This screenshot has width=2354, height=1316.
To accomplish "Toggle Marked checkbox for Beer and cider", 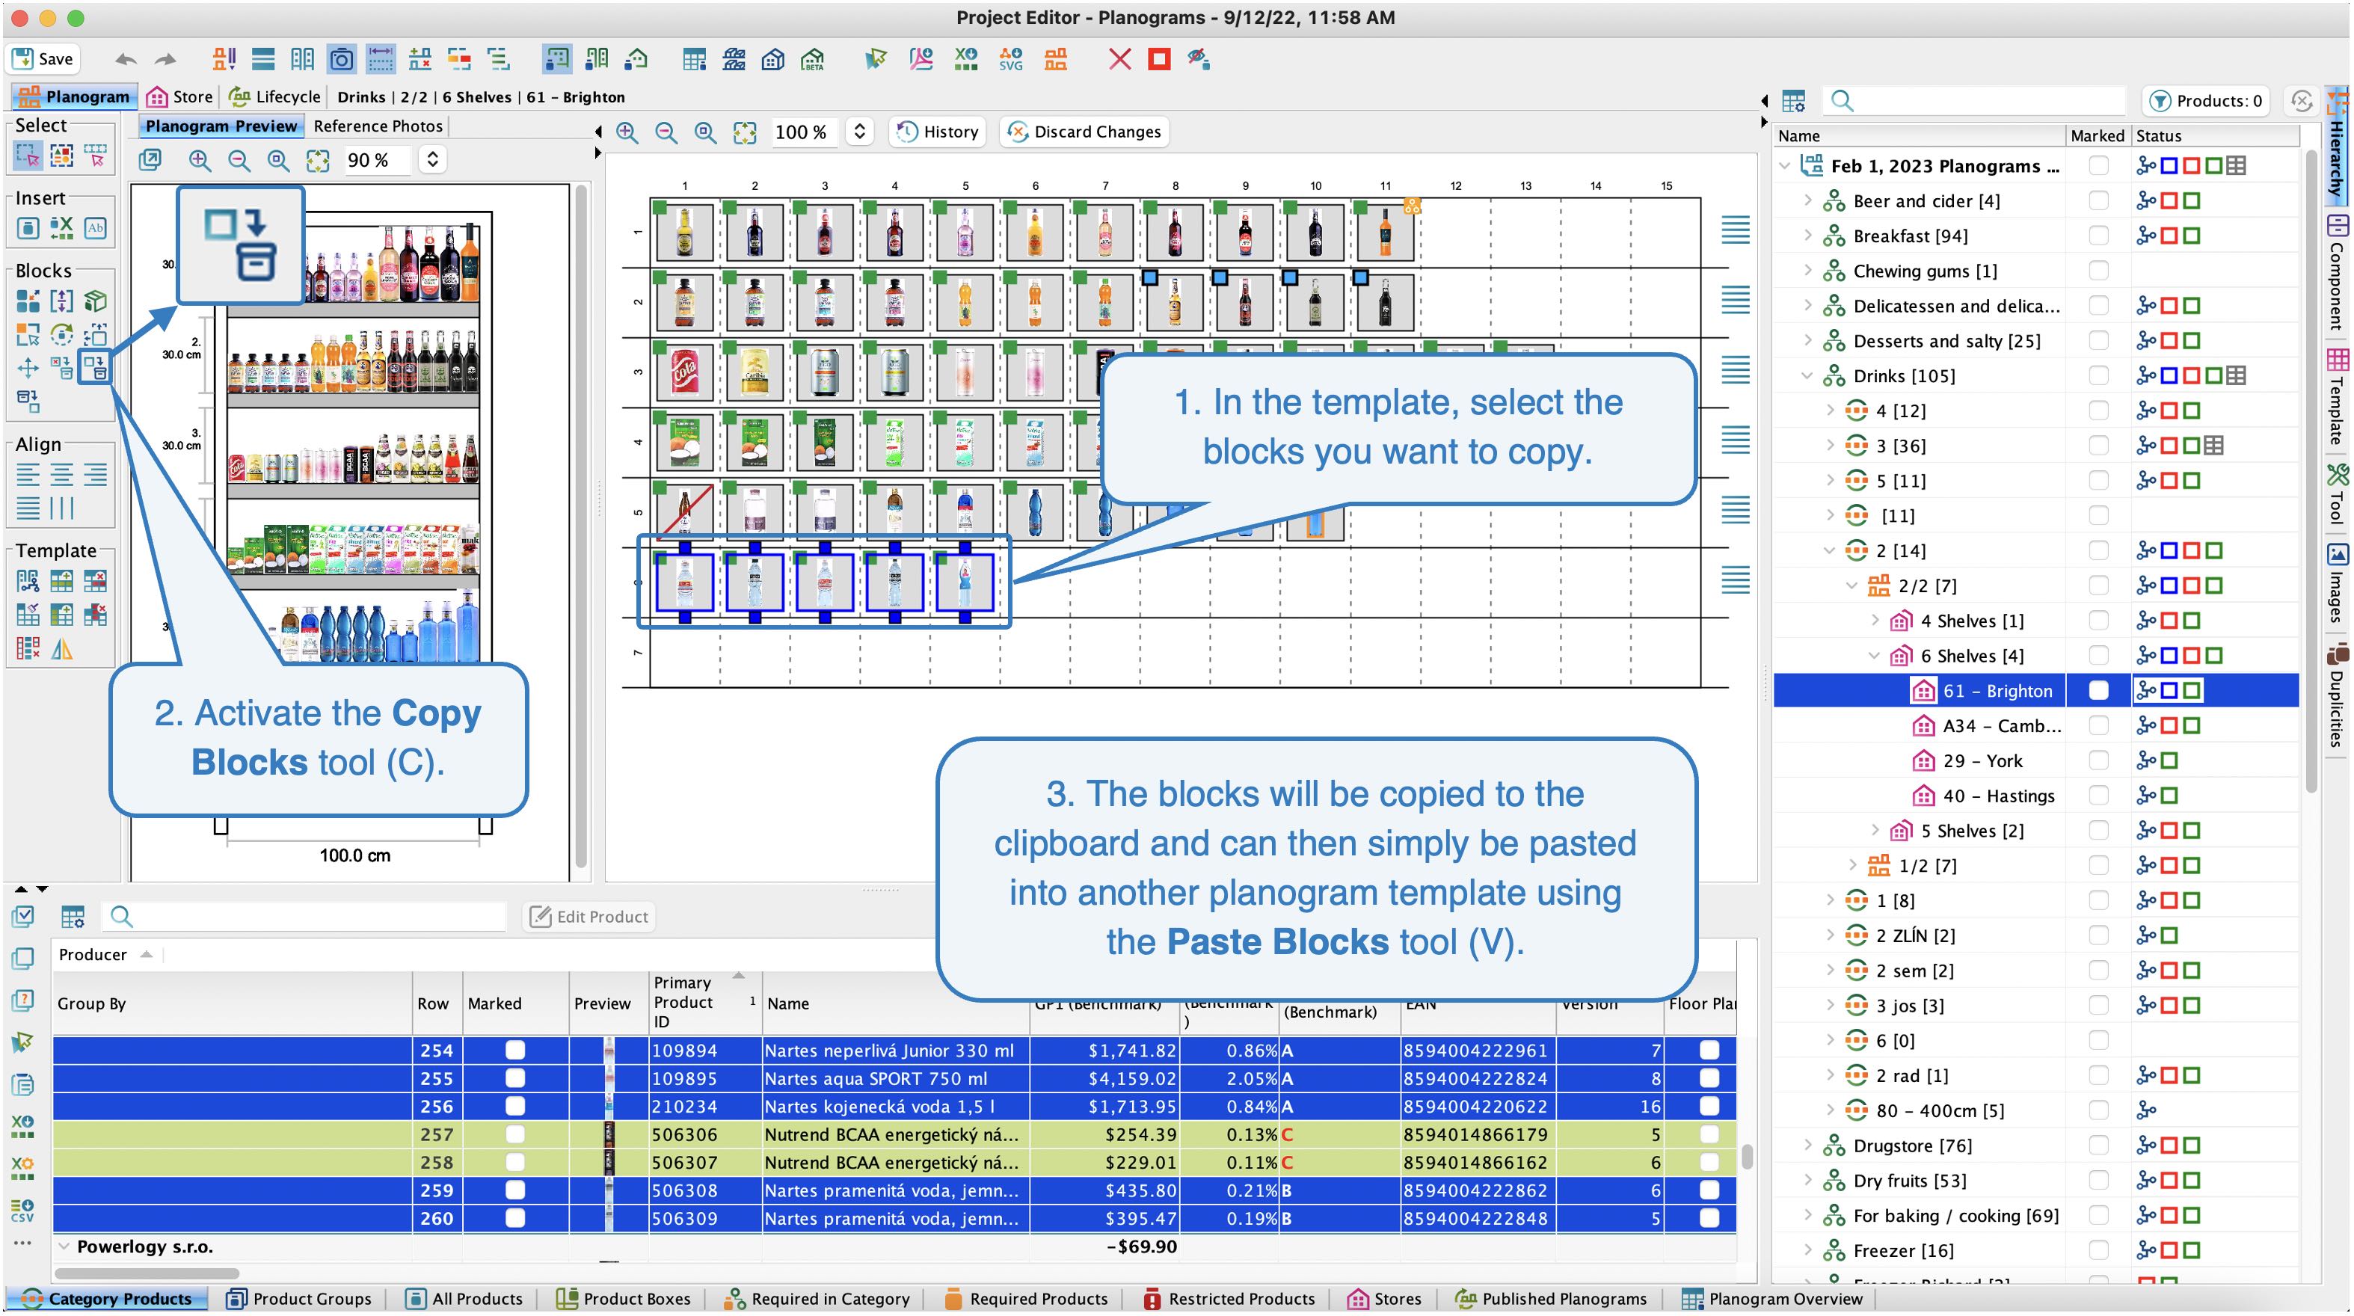I will (2099, 201).
